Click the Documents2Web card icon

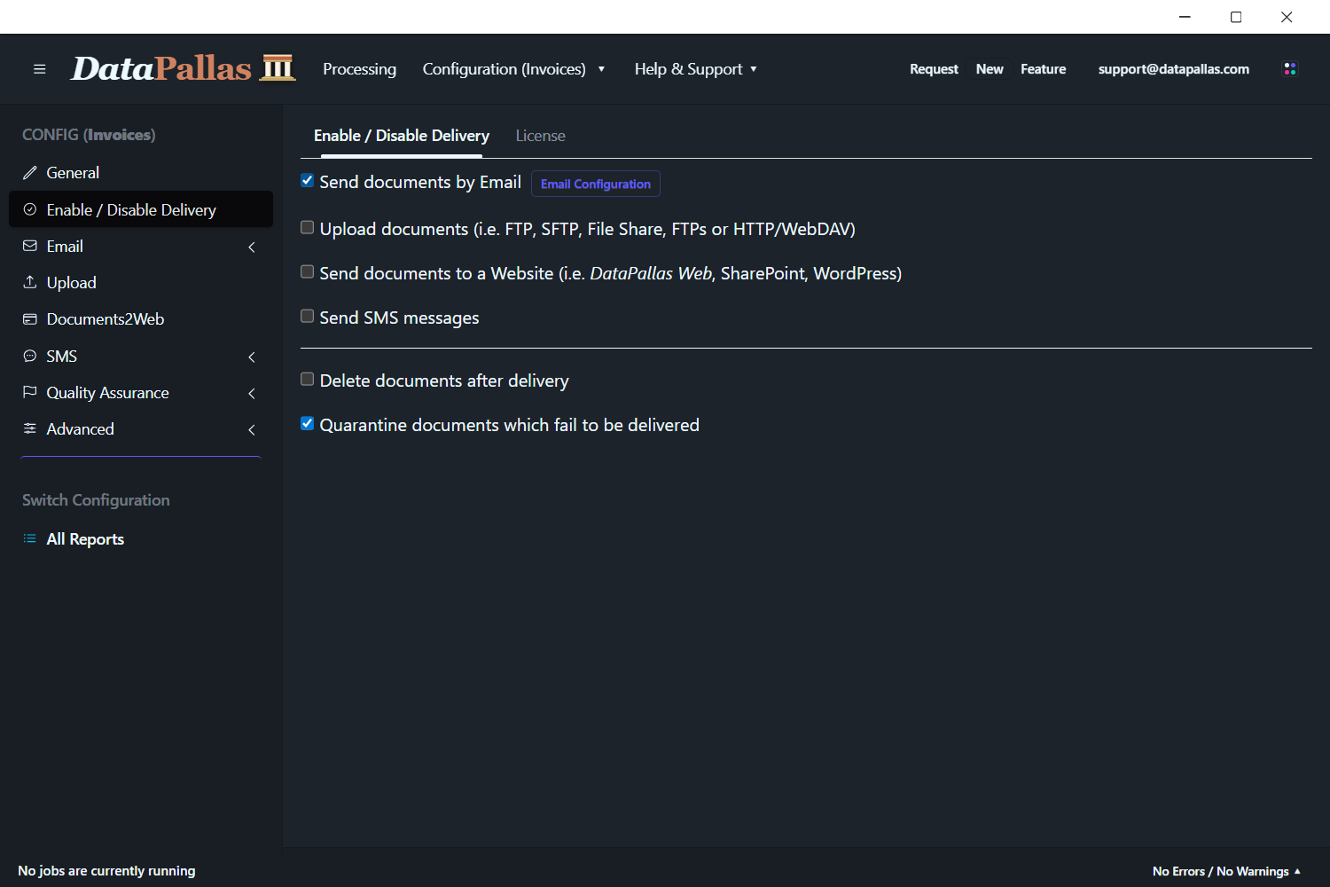[30, 319]
